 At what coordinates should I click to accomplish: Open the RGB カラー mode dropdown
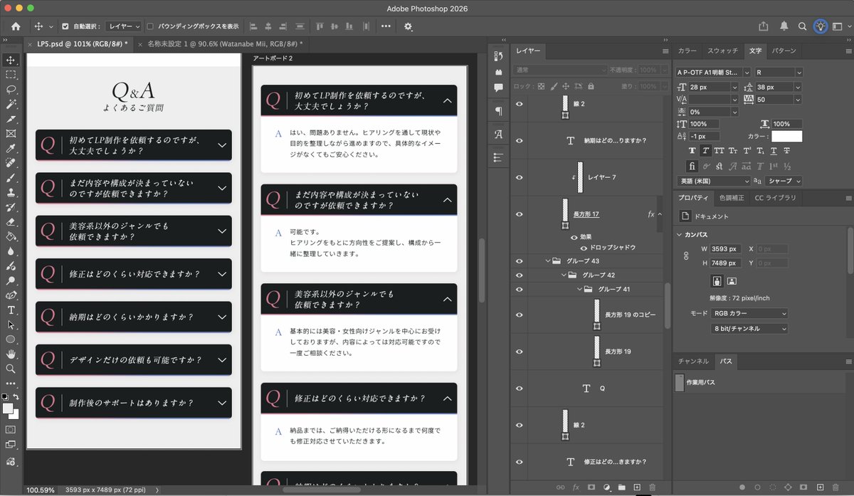(x=749, y=313)
